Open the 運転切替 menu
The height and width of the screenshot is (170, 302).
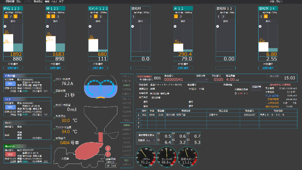click(7, 2)
